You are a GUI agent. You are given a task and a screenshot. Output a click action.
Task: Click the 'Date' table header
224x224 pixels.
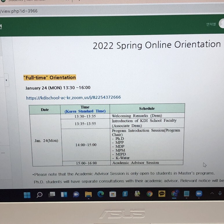[x=45, y=110]
